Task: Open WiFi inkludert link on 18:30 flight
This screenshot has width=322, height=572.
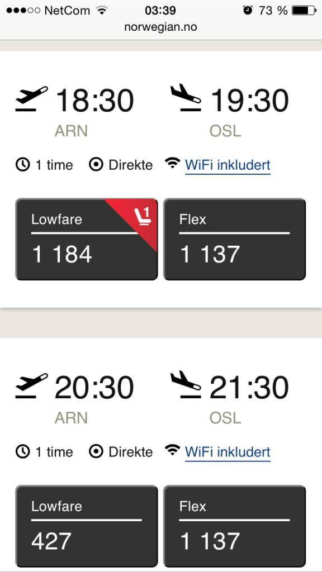Action: click(x=228, y=165)
